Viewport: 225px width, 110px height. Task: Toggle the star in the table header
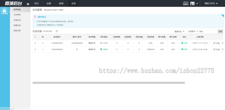(35, 37)
